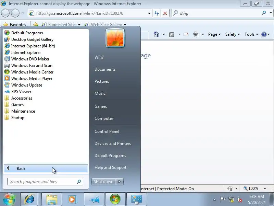
Task: Open the Print options dropdown arrow
Action: pos(203,34)
